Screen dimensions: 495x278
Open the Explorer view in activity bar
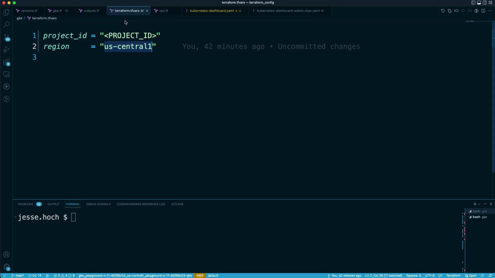(x=6, y=12)
